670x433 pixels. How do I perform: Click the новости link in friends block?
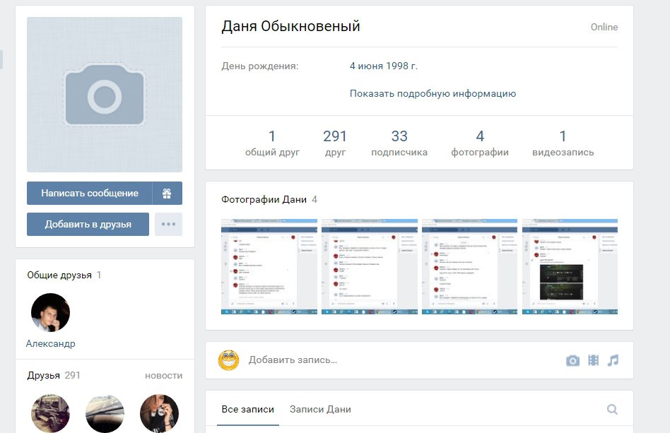point(163,375)
